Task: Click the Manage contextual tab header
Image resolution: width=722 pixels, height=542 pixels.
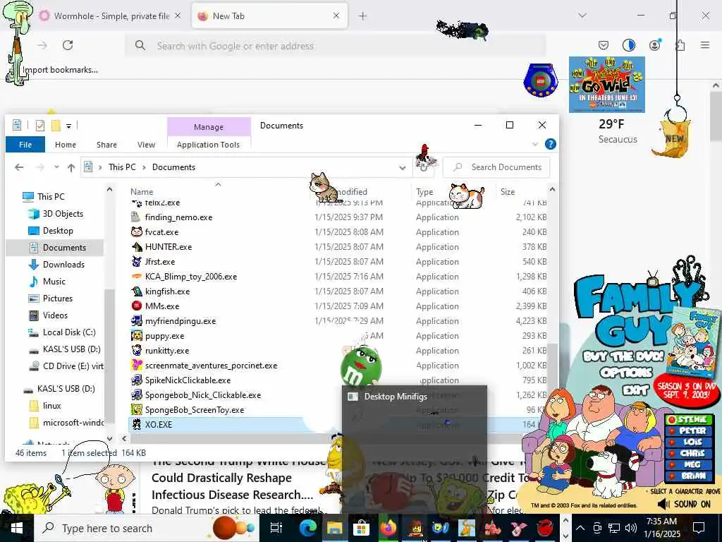Action: coord(209,127)
